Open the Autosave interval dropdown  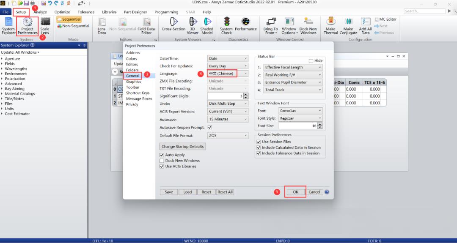(228, 119)
